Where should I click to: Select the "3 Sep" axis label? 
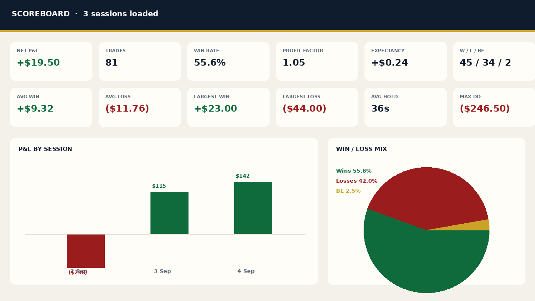pos(162,271)
